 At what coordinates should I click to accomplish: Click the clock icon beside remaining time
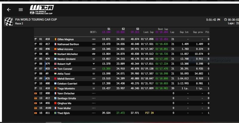click(x=226, y=20)
